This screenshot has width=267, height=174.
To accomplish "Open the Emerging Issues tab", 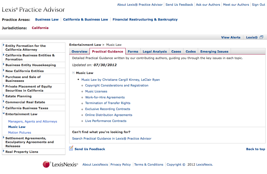I will pyautogui.click(x=214, y=51).
